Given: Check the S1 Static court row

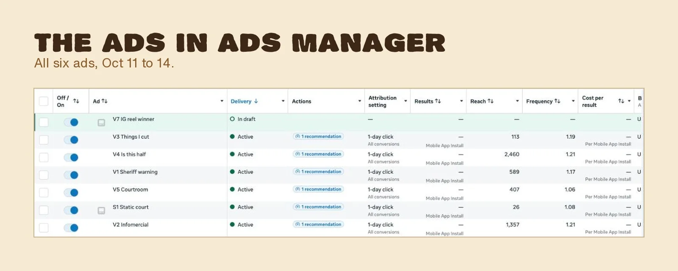Looking at the screenshot, I should click(x=44, y=210).
